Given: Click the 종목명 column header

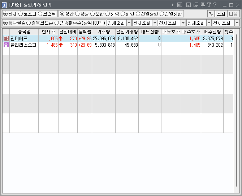Looking at the screenshot, I should (24, 32).
